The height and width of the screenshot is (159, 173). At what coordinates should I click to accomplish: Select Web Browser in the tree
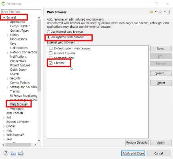pyautogui.click(x=19, y=104)
